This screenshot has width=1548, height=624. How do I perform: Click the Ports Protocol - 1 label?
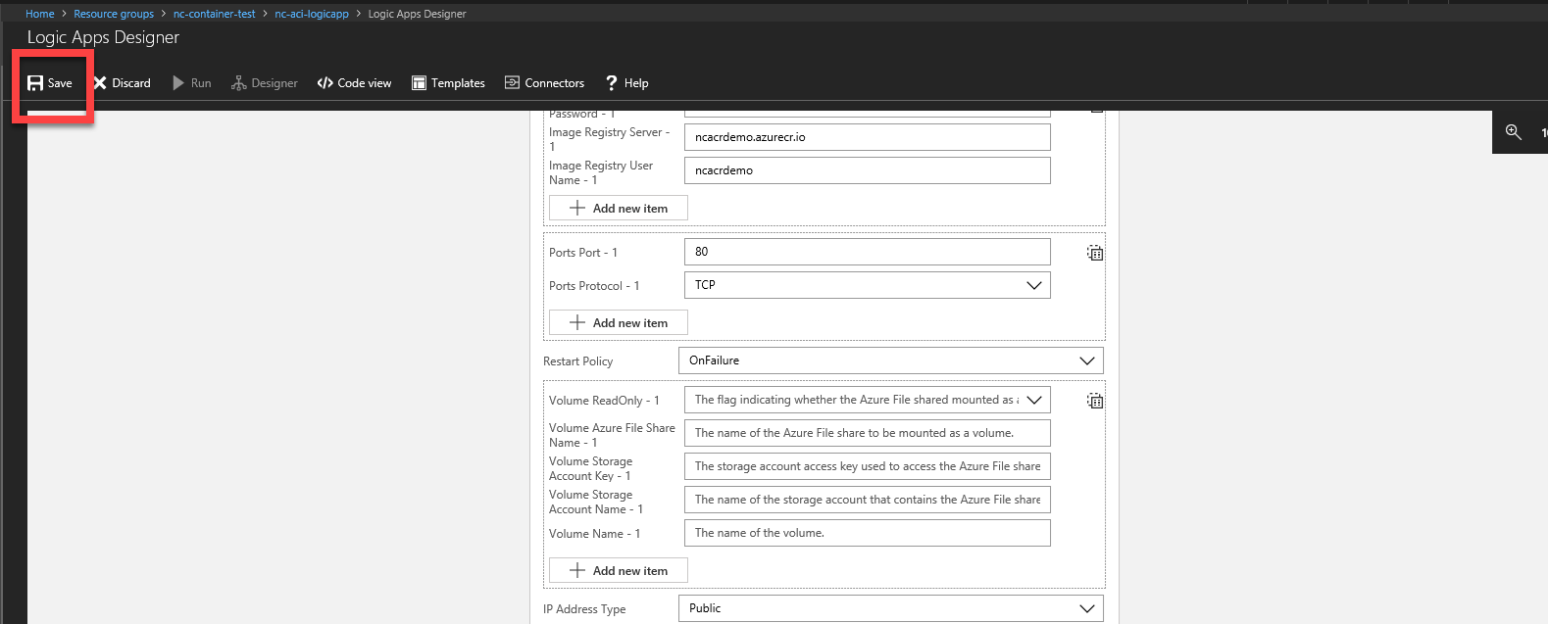click(x=594, y=286)
